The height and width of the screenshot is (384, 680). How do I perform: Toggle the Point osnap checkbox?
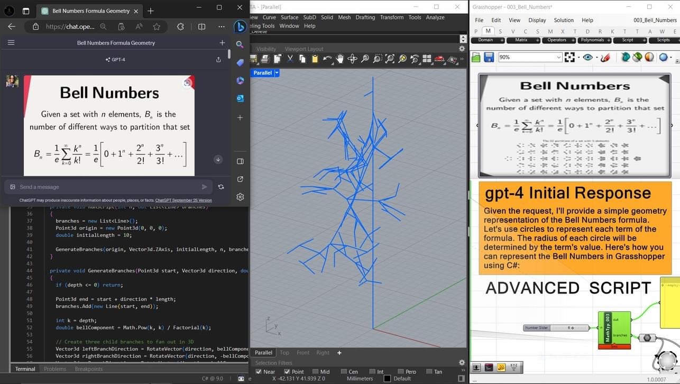click(287, 372)
